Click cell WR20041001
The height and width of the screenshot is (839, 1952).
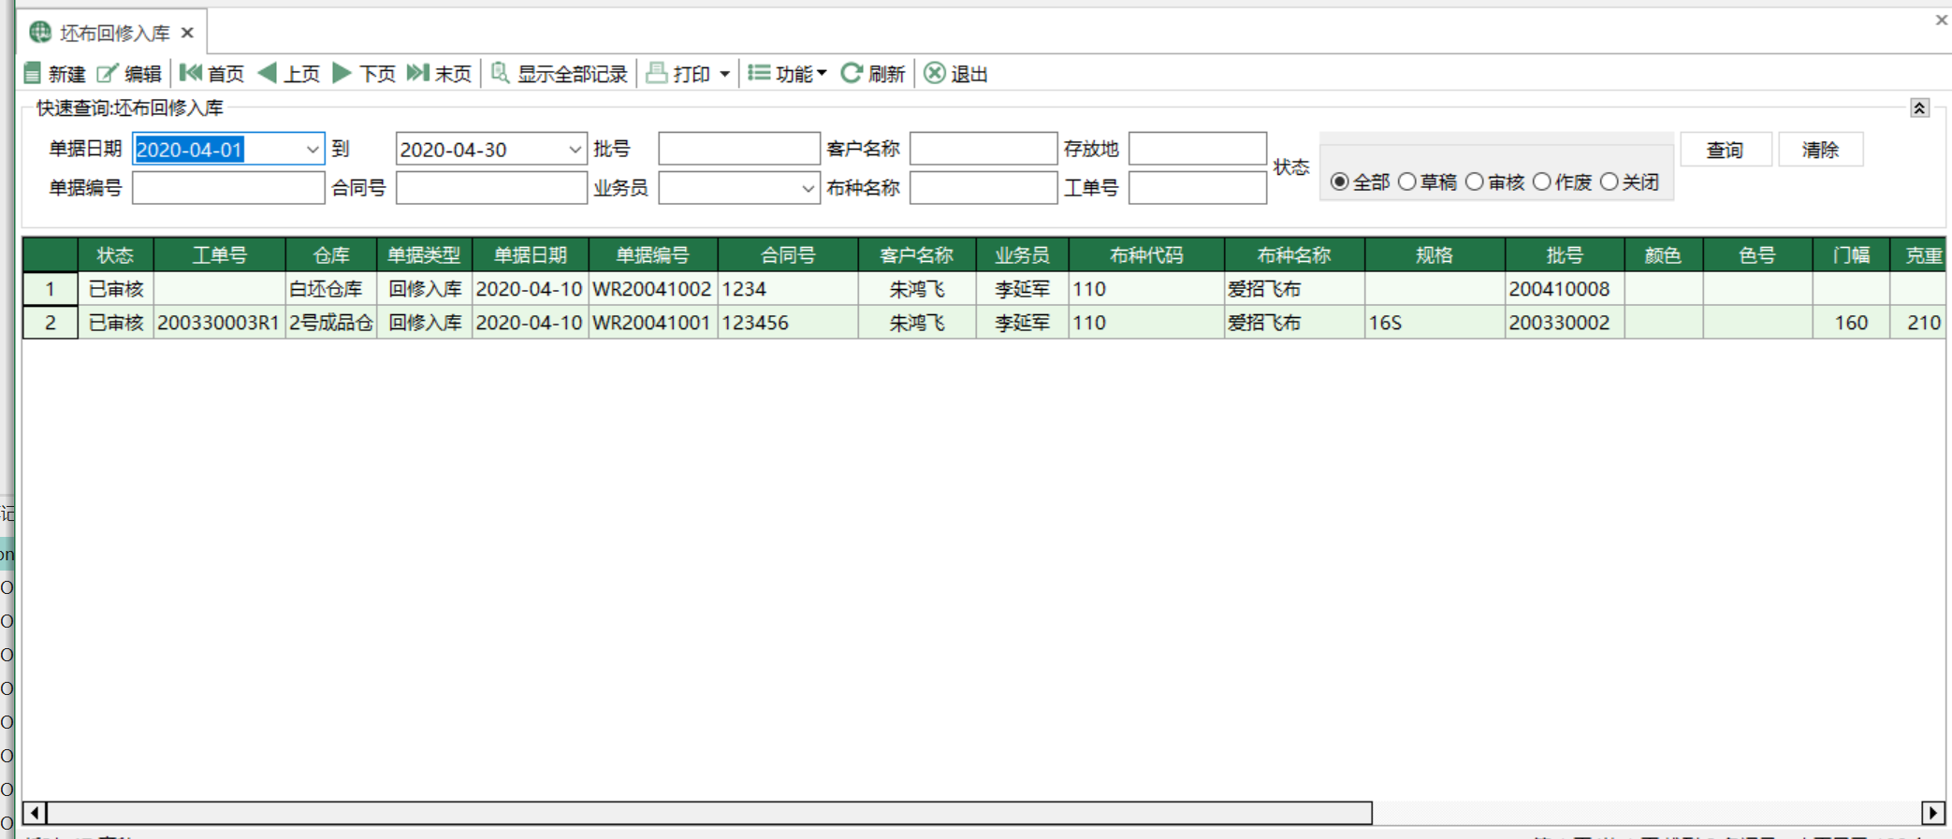click(653, 323)
